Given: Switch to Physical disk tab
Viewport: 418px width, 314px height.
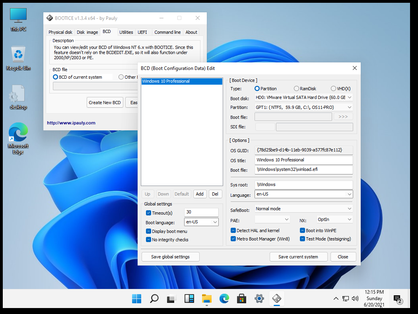Looking at the screenshot, I should pyautogui.click(x=60, y=32).
